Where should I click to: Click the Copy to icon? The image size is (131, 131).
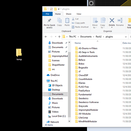(103, 20)
